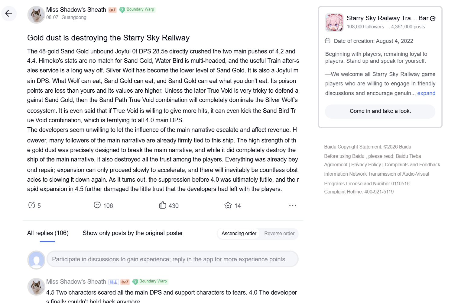This screenshot has height=303, width=461.
Task: Select Ascending order sorting
Action: pyautogui.click(x=239, y=234)
